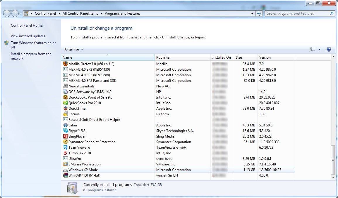
Task: Click the 3.25 GB size value
Action: pos(249,164)
